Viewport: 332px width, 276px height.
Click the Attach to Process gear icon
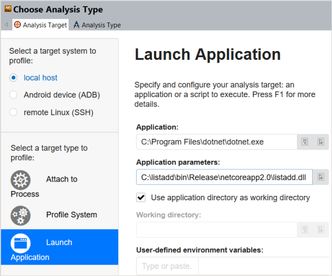click(x=21, y=180)
